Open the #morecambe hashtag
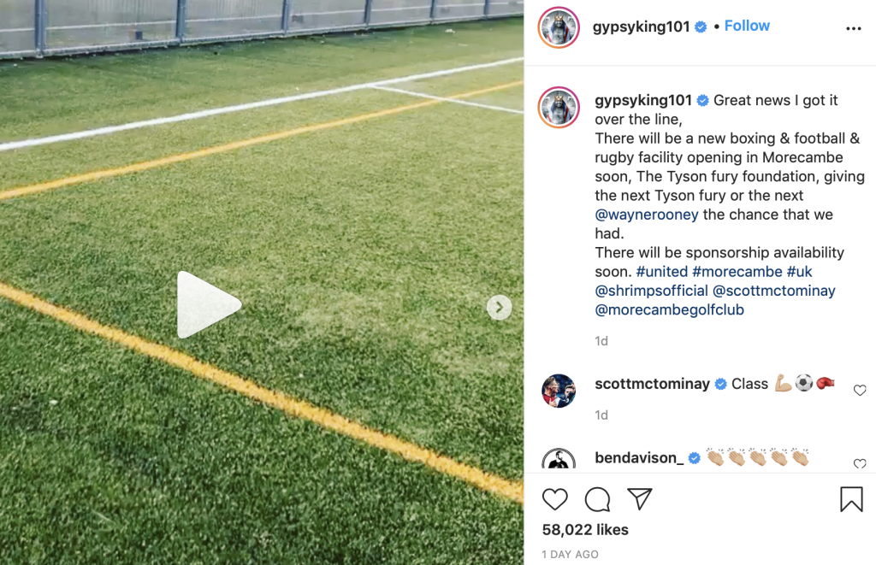The height and width of the screenshot is (565, 876). tap(737, 271)
